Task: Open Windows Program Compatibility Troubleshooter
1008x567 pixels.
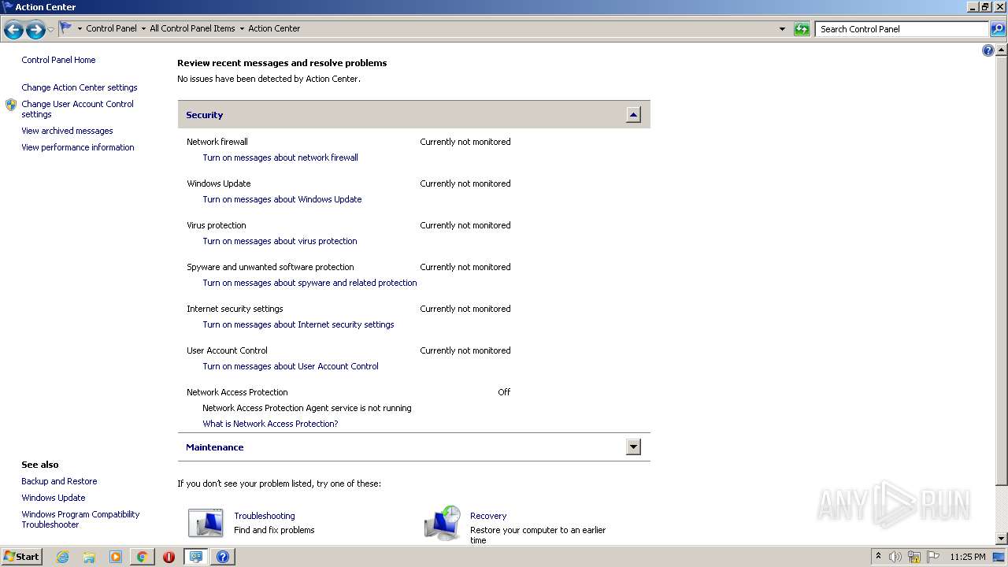Action: [x=80, y=519]
